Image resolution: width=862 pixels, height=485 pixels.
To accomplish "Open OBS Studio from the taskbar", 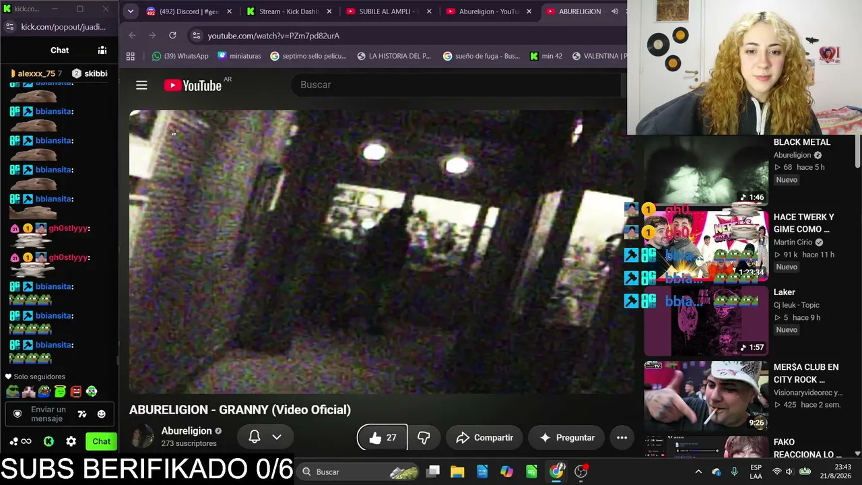I will tap(581, 472).
